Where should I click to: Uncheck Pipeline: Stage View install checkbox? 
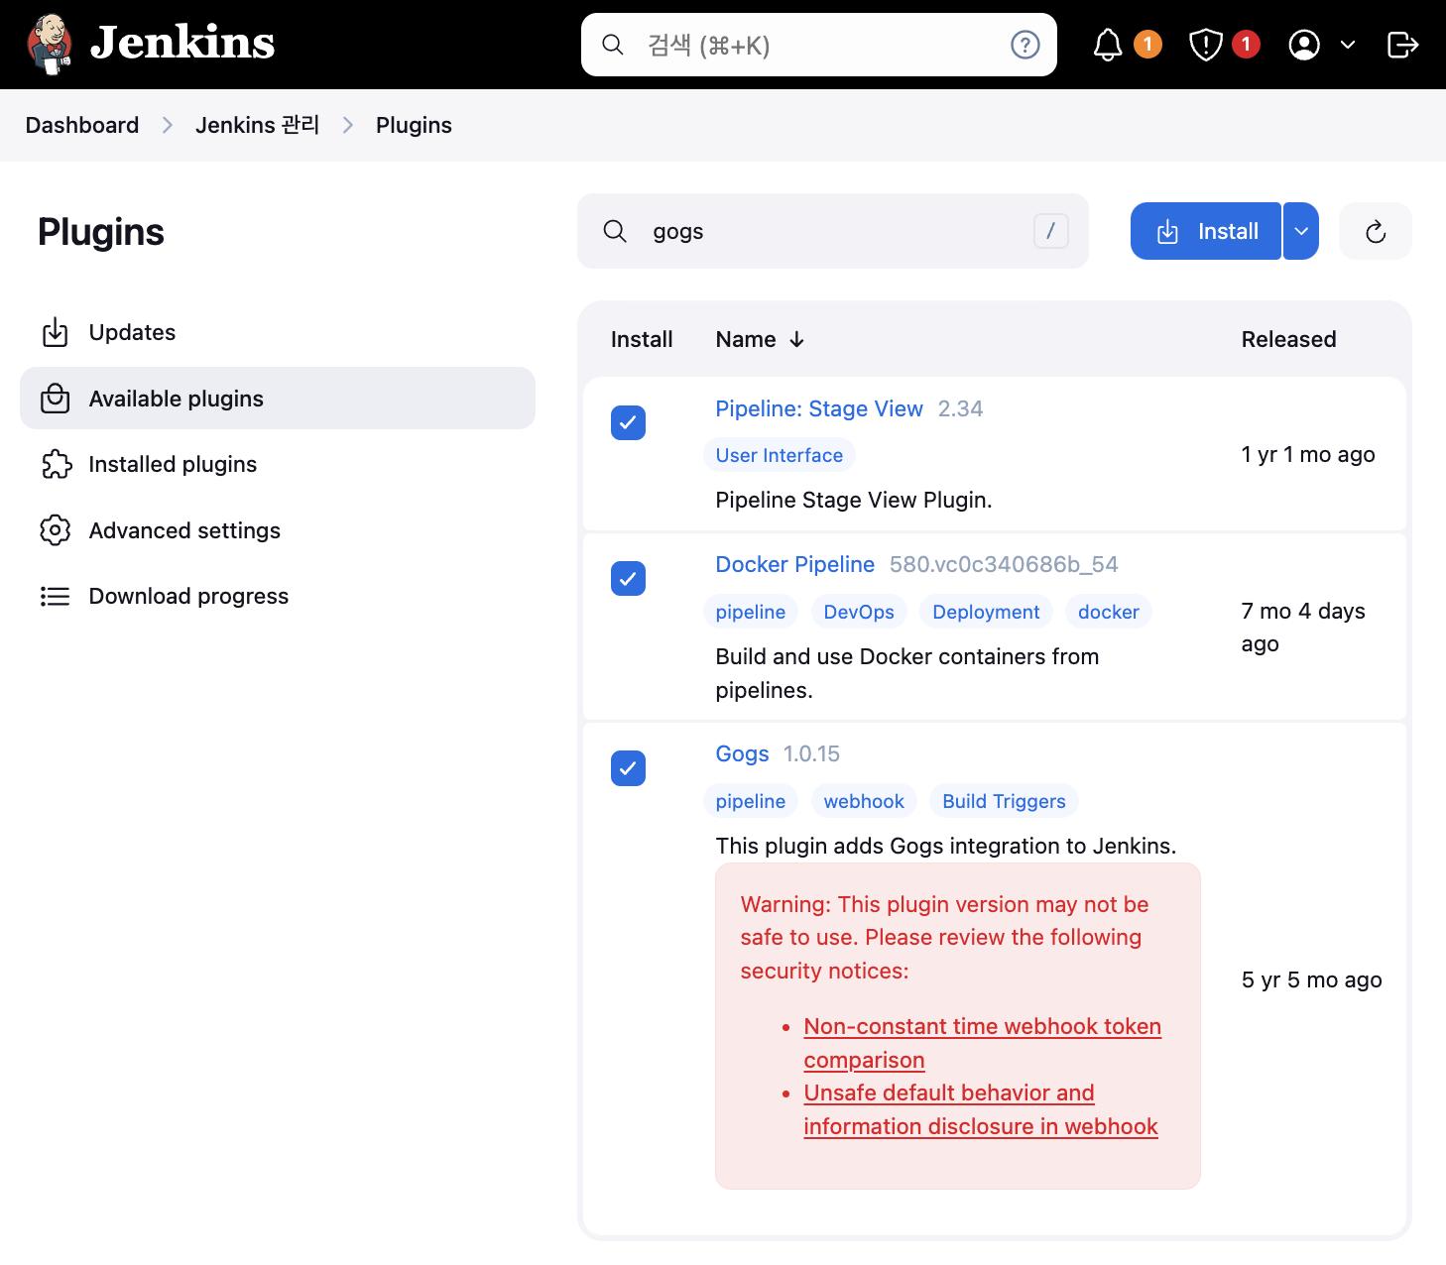(x=628, y=422)
